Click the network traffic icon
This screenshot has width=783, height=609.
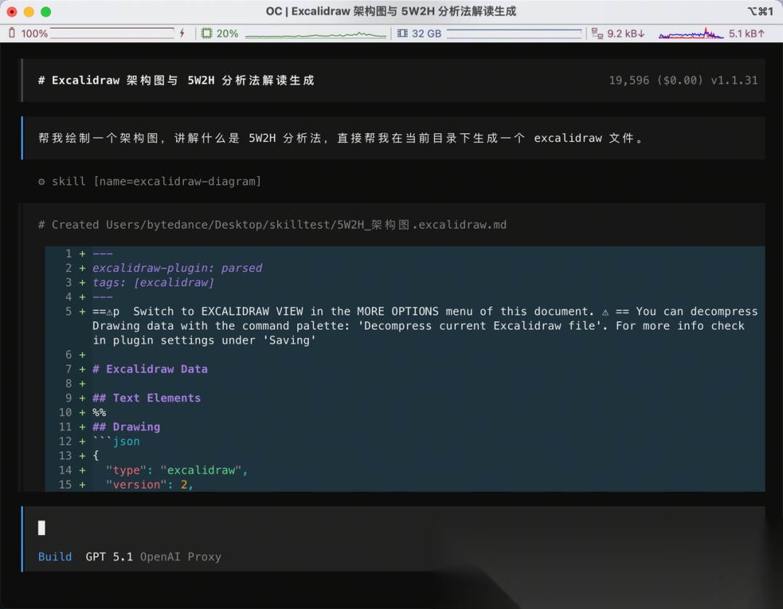(x=597, y=33)
